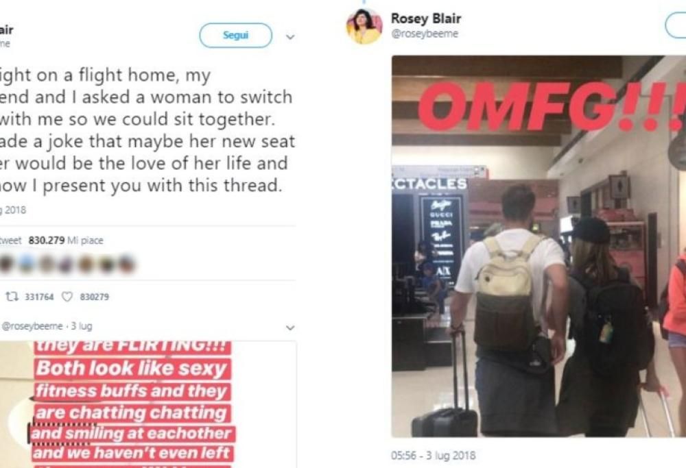The width and height of the screenshot is (686, 468).
Task: Click the 05:56 - 3 lug 2018 timestamp
Action: point(433,456)
